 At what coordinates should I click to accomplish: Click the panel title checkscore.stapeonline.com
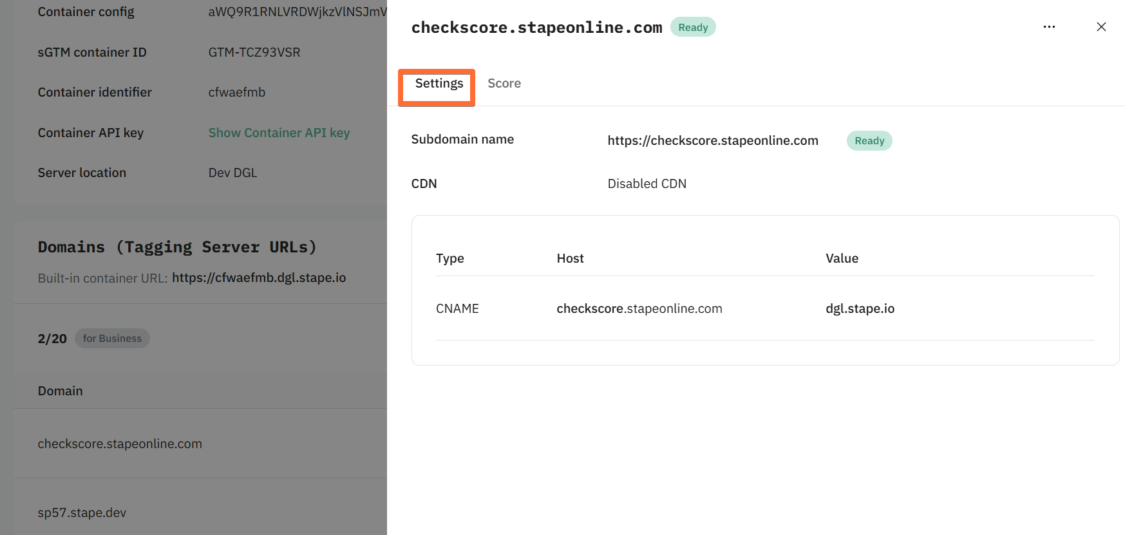click(536, 28)
